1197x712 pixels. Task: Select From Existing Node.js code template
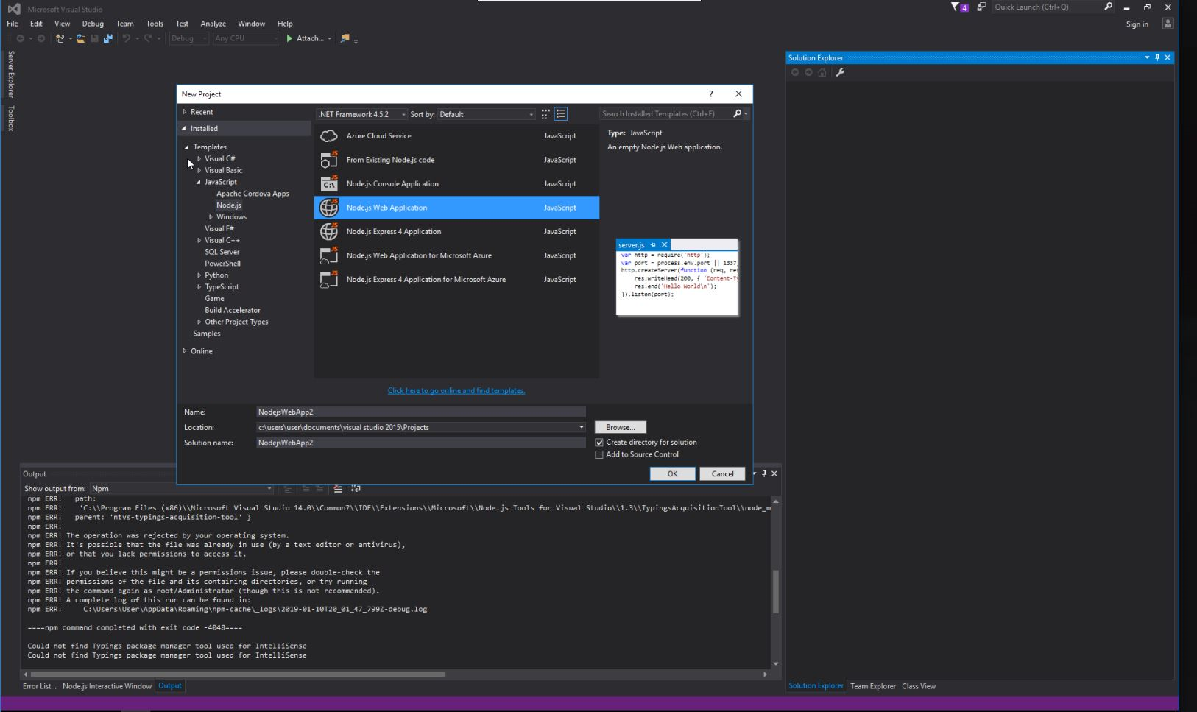(456, 160)
